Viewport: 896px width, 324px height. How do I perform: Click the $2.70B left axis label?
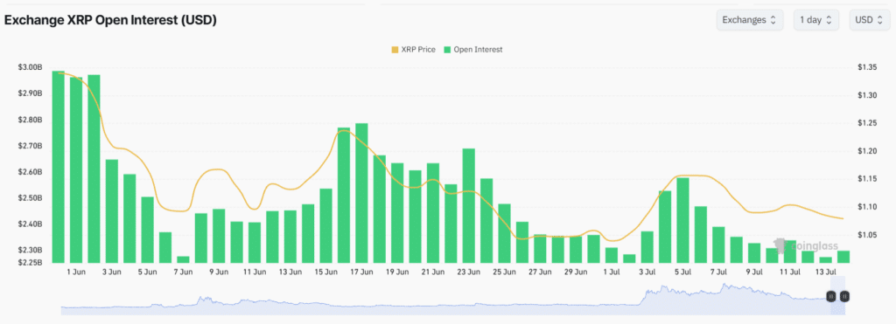tap(30, 146)
